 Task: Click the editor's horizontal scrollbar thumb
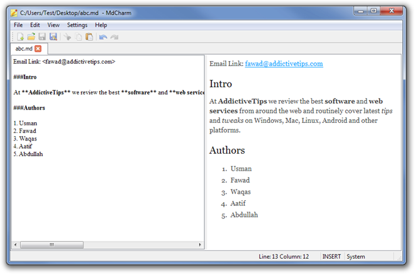(x=52, y=244)
